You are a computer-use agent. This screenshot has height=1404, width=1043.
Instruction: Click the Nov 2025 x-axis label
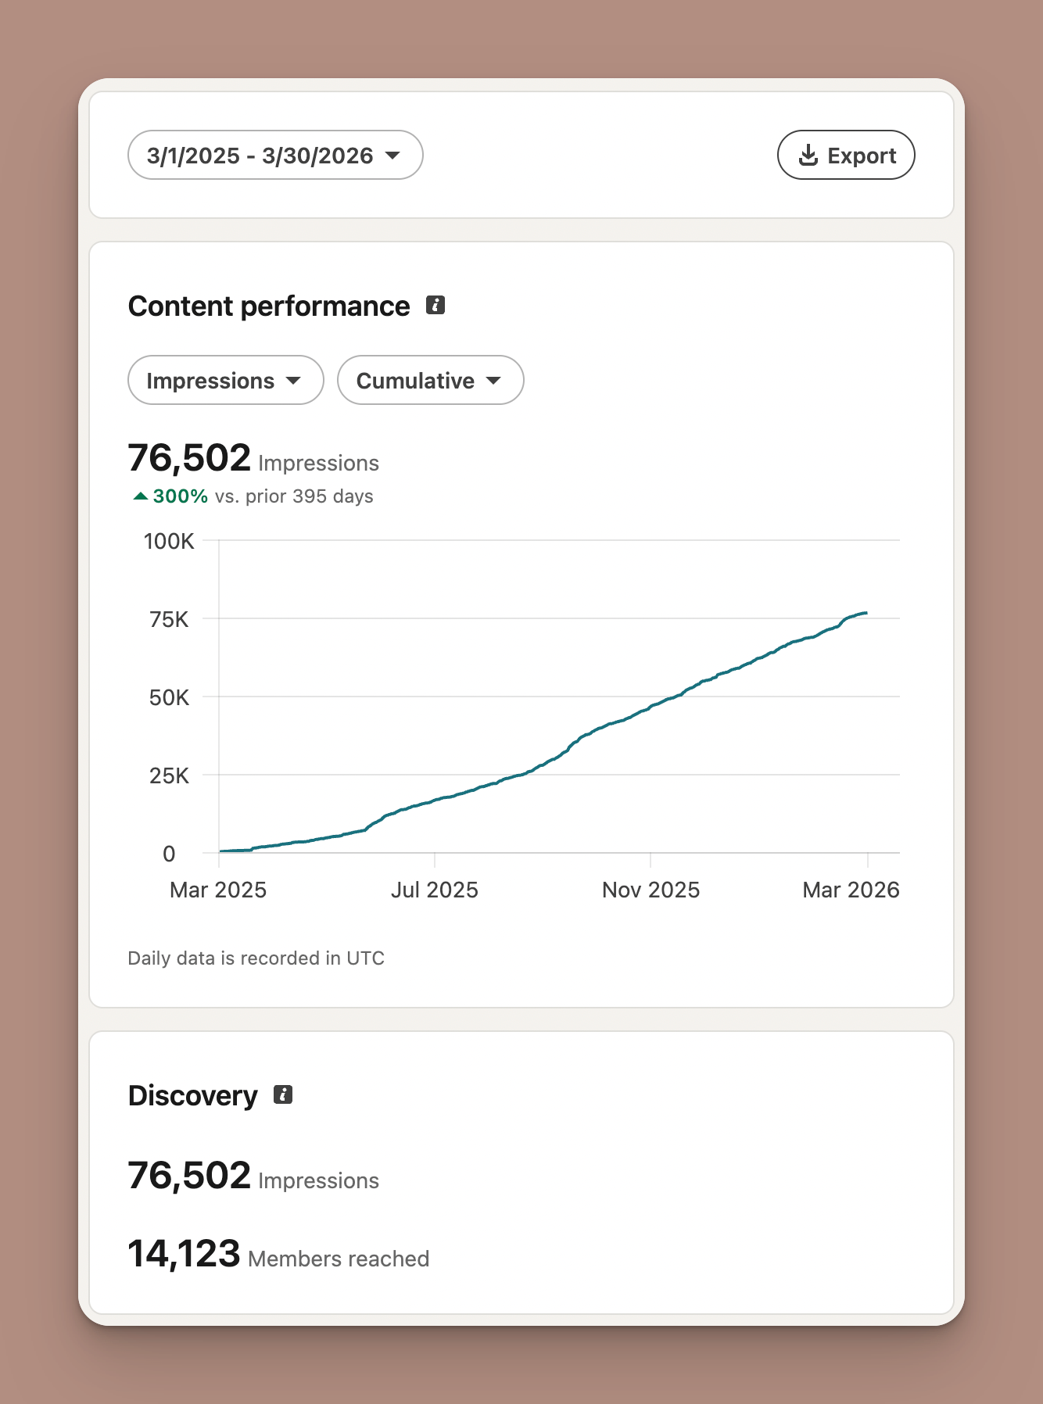click(651, 890)
